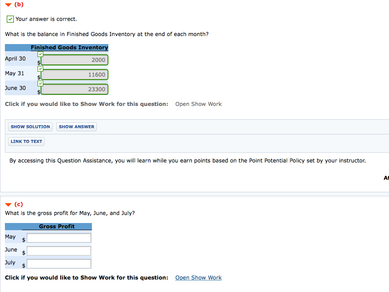This screenshot has width=389, height=292.
Task: Click the July gross profit input field
Action: coord(58,264)
